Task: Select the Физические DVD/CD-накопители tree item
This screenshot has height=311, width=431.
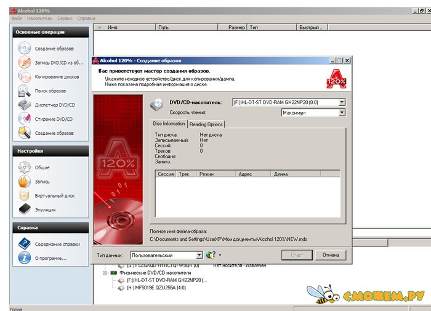Action: (x=155, y=273)
